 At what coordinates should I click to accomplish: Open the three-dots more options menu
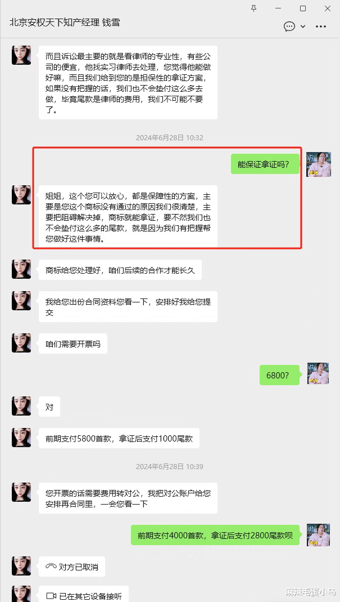pos(320,26)
